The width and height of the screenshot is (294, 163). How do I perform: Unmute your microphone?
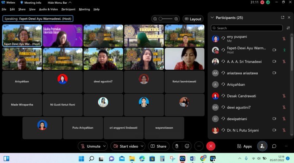tap(90, 146)
